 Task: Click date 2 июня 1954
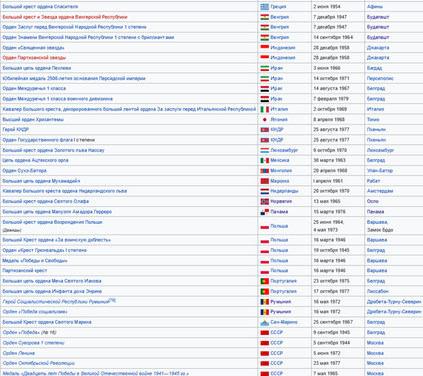tap(327, 7)
